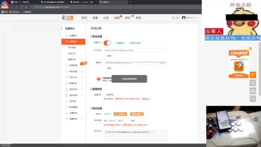
Task: Click the second orange button beside 进入直播间
Action: click(x=137, y=114)
